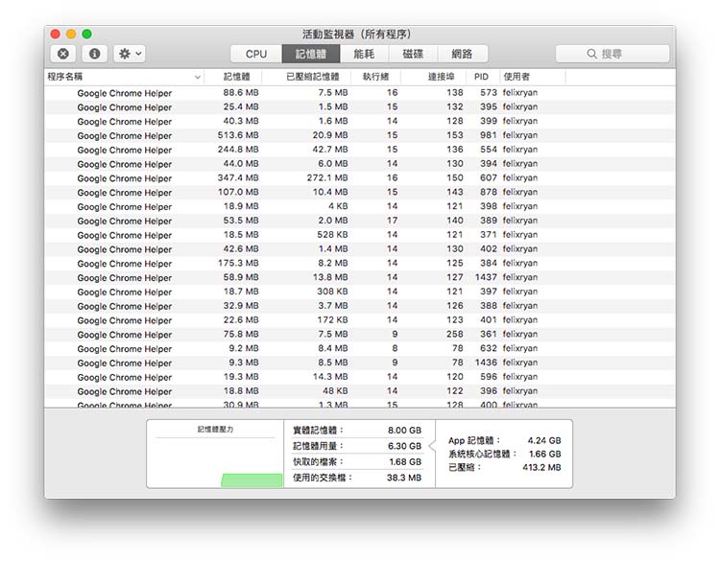This screenshot has width=720, height=562.
Task: Click the search magnifier icon
Action: (x=592, y=54)
